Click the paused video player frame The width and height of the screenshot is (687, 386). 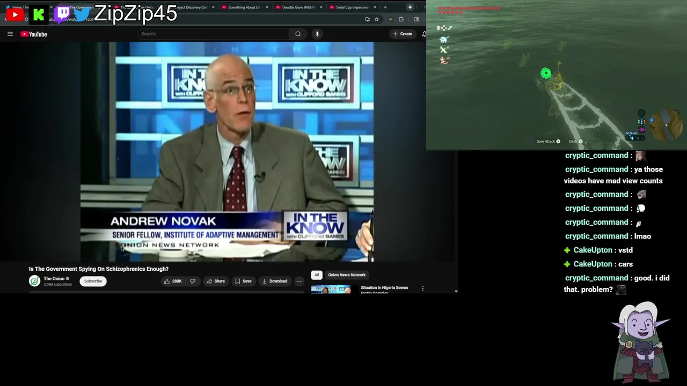[x=227, y=152]
